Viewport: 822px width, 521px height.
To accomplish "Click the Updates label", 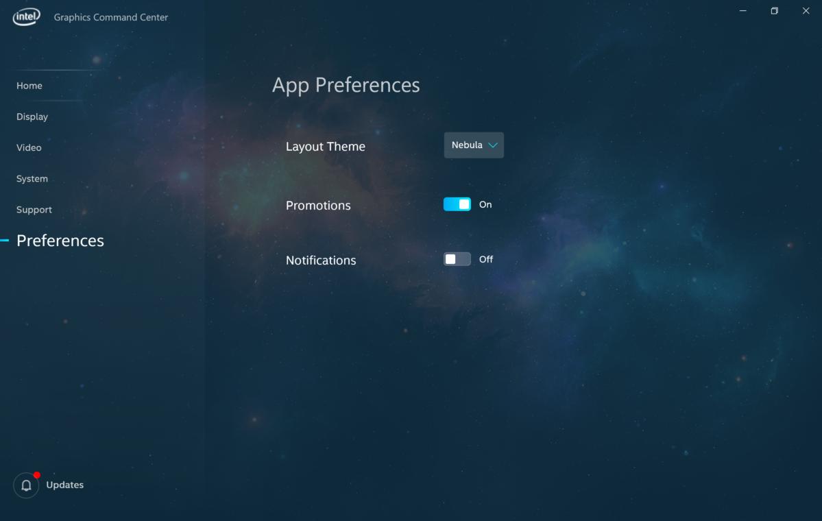I will (65, 485).
